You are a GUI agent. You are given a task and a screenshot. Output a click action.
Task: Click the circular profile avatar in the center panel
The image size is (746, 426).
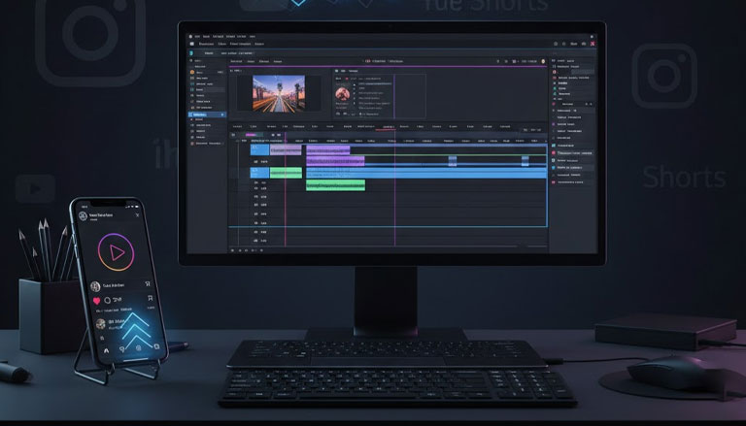pos(342,93)
